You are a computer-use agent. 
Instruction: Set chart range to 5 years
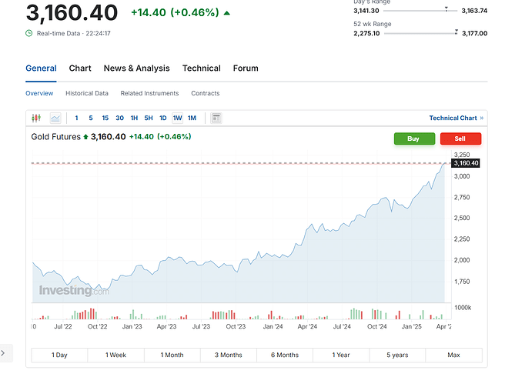(397, 355)
